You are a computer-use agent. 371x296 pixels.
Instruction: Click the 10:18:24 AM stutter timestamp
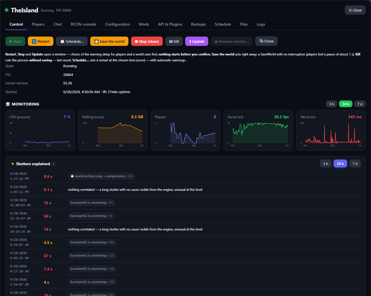[x=20, y=232]
